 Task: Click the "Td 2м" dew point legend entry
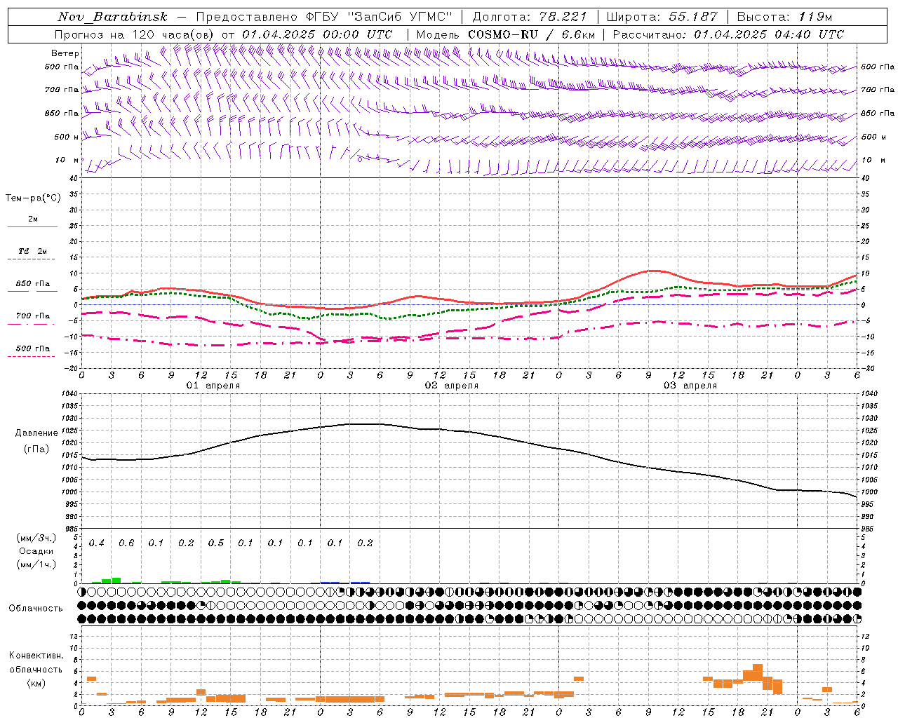click(33, 251)
